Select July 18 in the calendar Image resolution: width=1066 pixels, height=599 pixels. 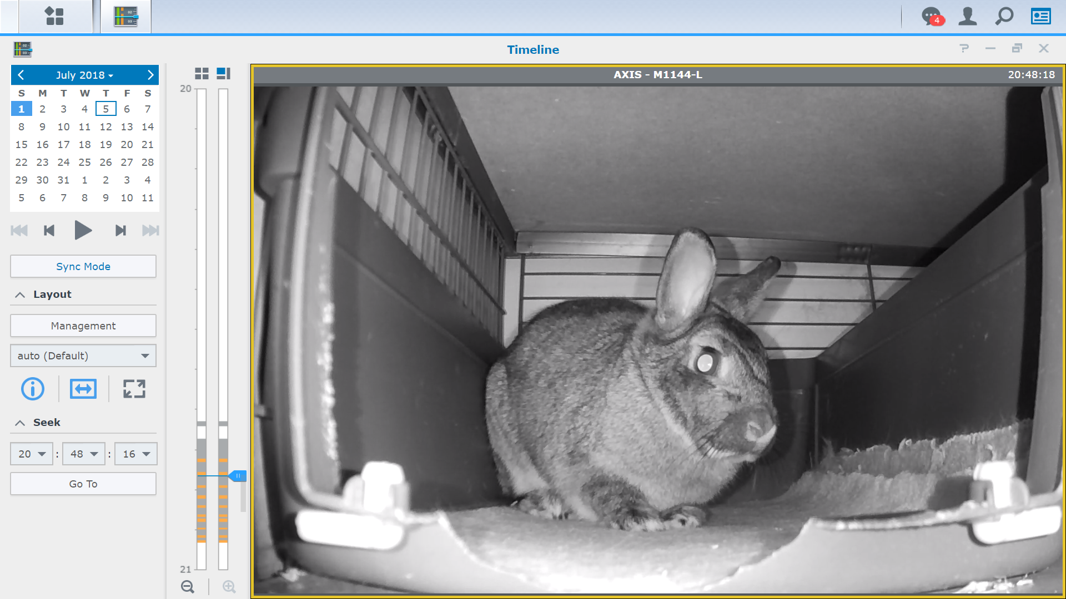pyautogui.click(x=84, y=144)
